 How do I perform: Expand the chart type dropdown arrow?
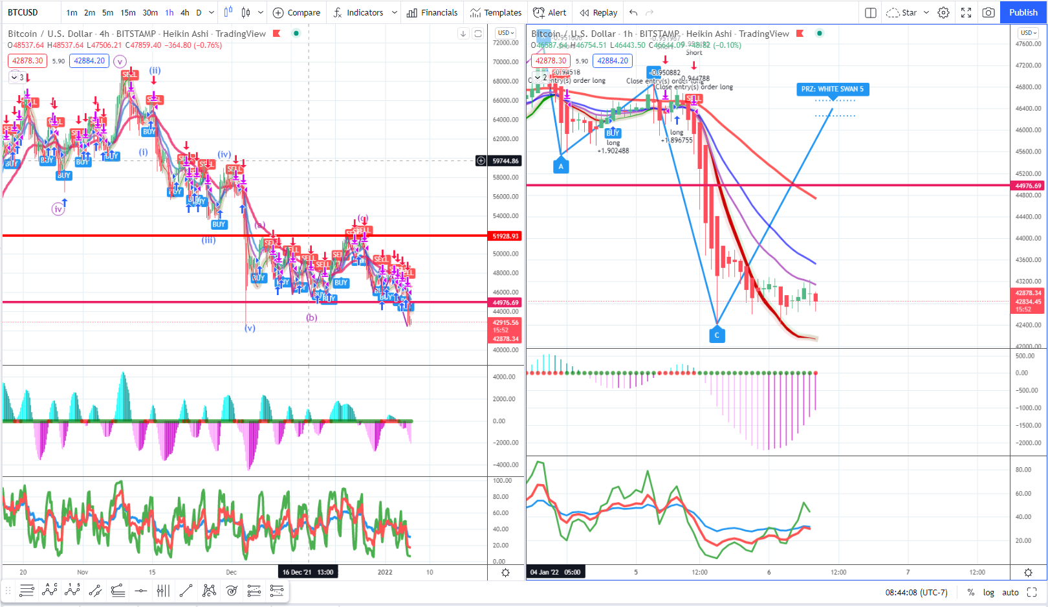(261, 12)
